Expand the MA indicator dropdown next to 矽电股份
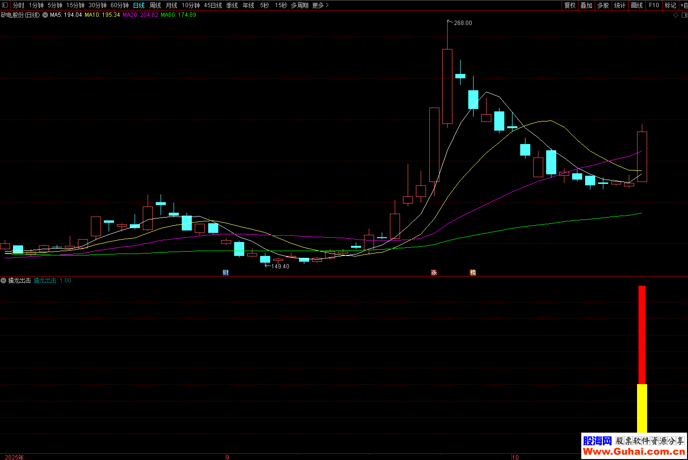The height and width of the screenshot is (460, 688). (x=45, y=15)
